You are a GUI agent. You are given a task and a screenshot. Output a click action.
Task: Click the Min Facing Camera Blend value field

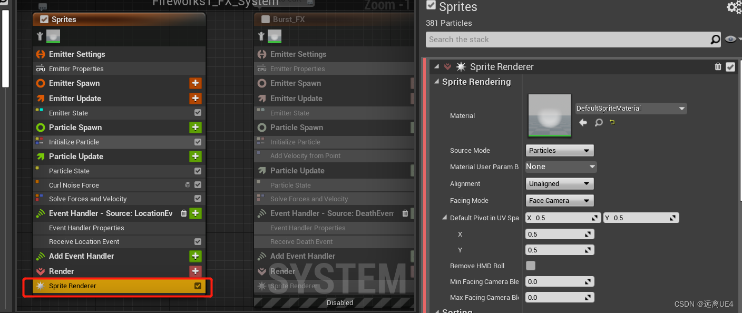(560, 282)
